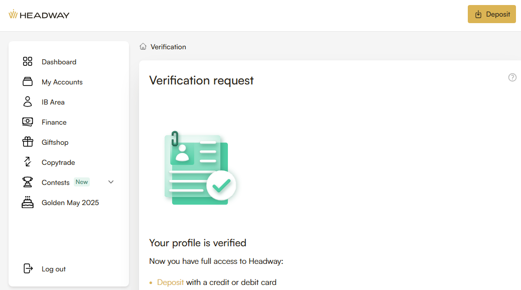
Task: Expand the Contests submenu chevron
Action: pyautogui.click(x=111, y=182)
